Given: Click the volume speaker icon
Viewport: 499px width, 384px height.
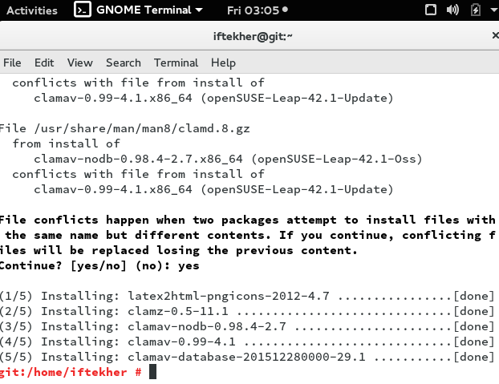Looking at the screenshot, I should coord(452,10).
